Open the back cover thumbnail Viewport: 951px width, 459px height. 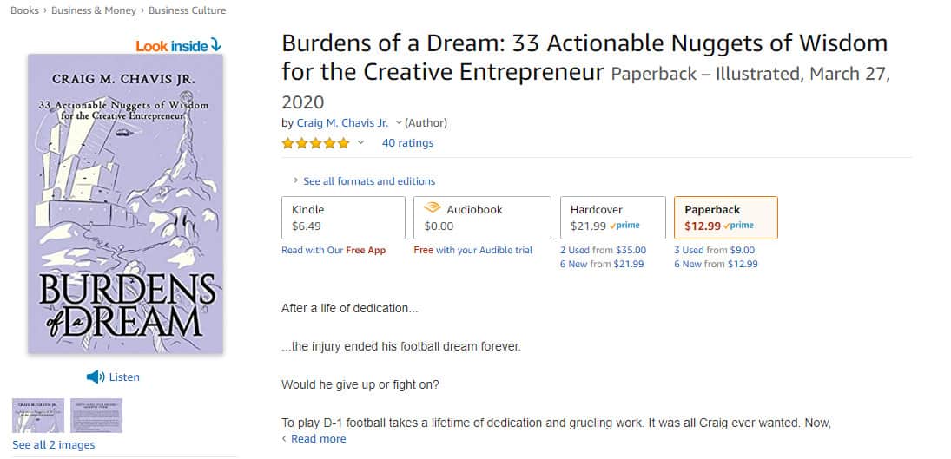coord(96,416)
